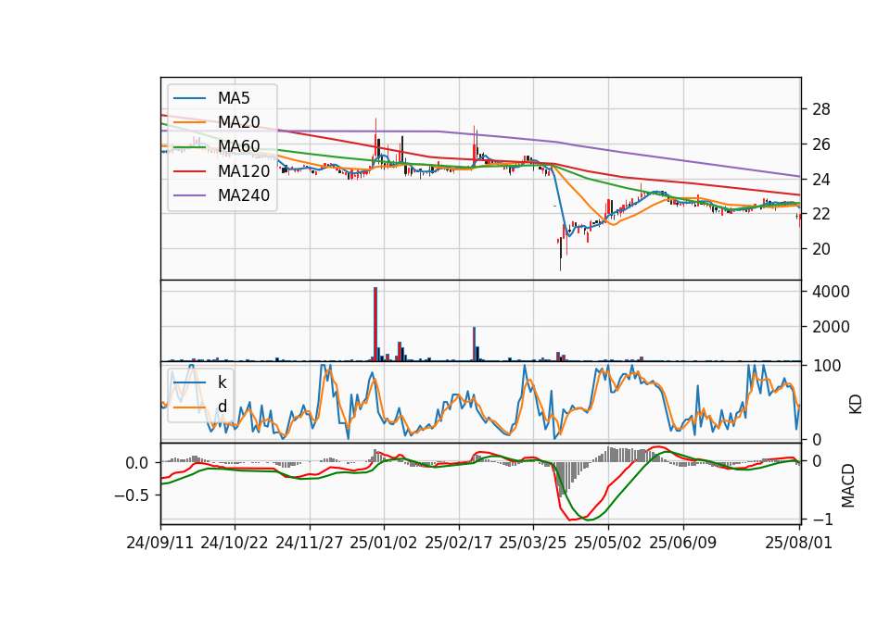Click the MA20 legend label

pos(238,122)
